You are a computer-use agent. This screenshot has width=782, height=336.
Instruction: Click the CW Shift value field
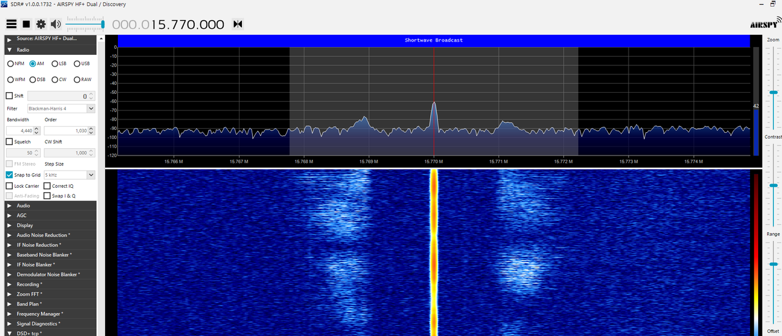69,153
